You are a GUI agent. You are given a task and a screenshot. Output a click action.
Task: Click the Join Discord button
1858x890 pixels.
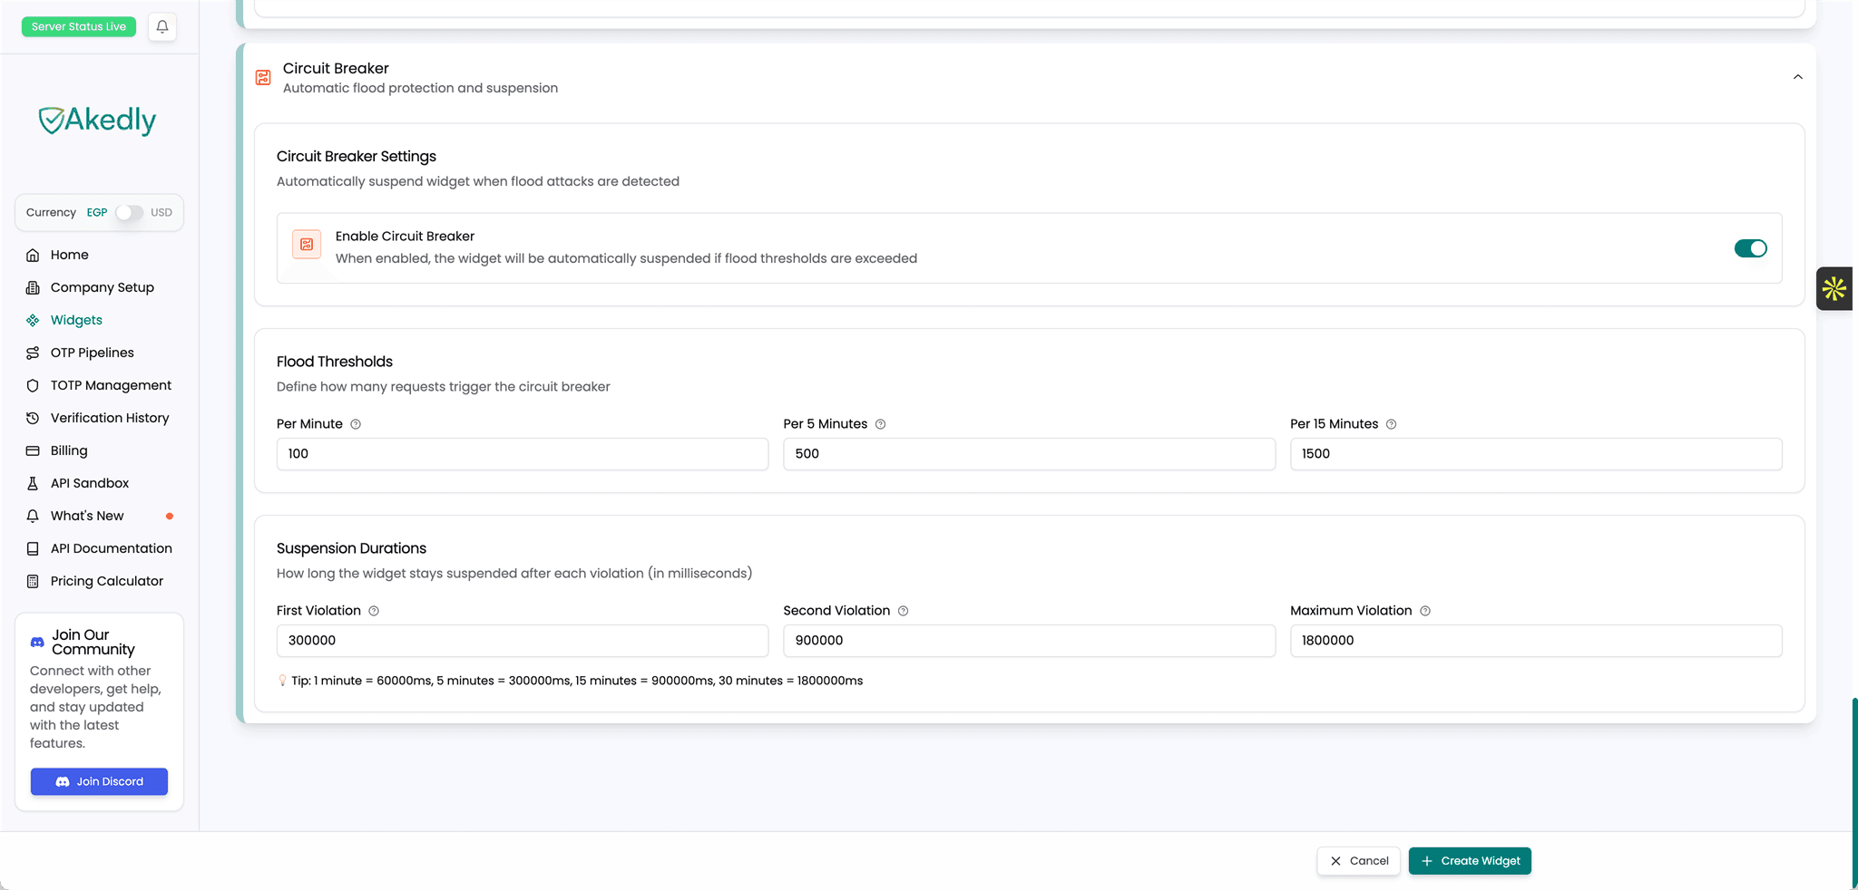pos(99,781)
